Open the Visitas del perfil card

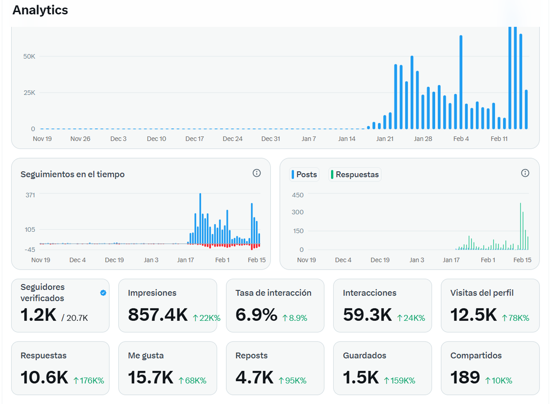tap(490, 305)
